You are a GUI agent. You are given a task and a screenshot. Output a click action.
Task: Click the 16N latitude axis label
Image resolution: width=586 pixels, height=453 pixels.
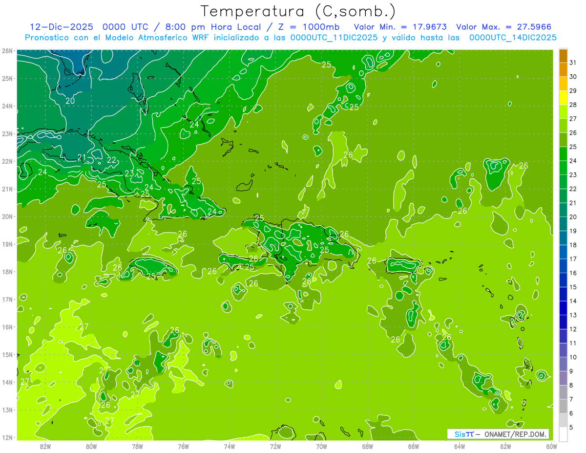pyautogui.click(x=7, y=327)
